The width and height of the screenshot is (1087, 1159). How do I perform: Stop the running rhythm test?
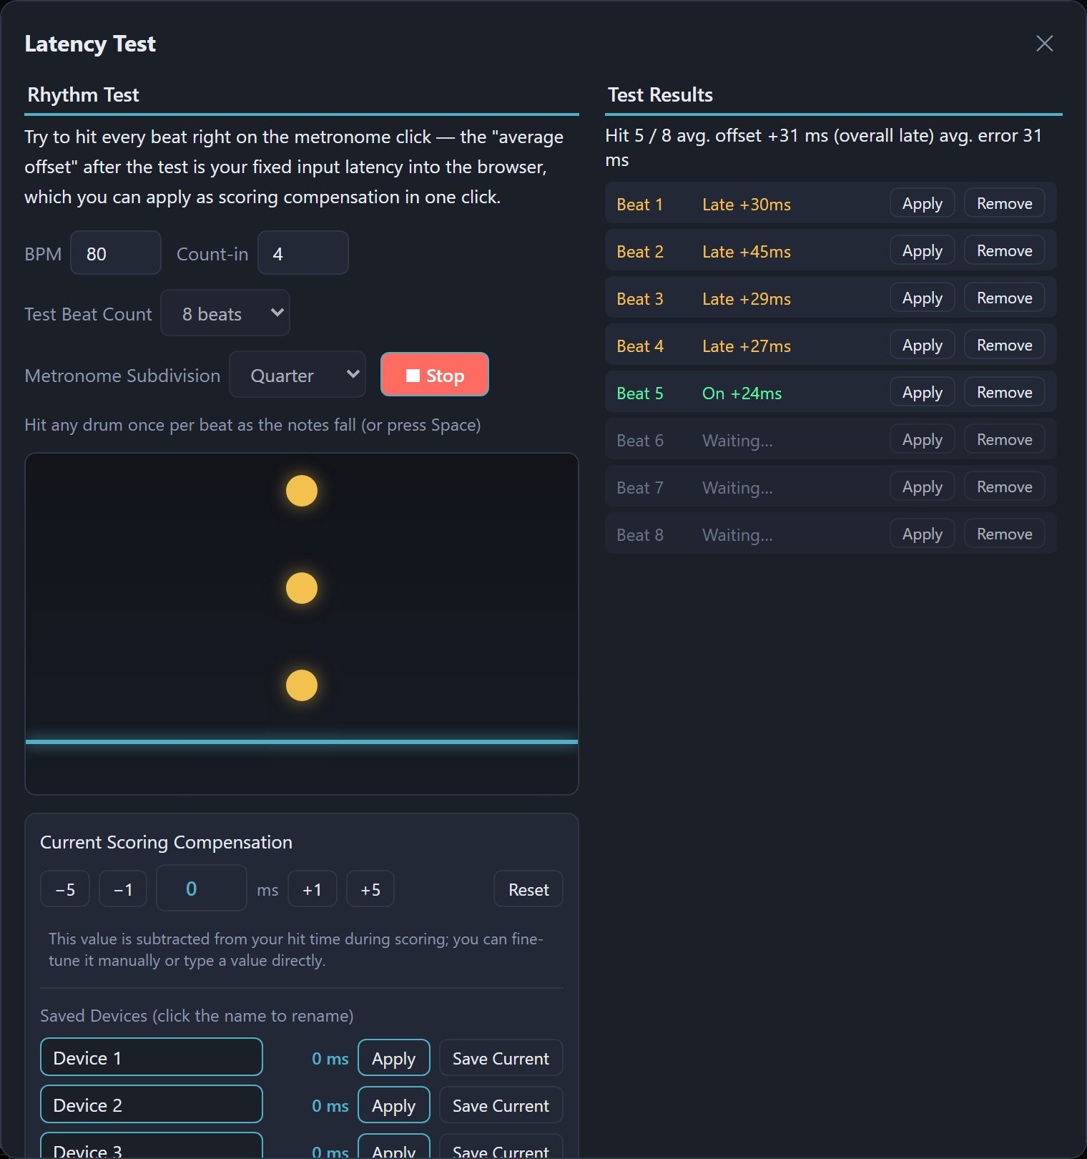(435, 375)
